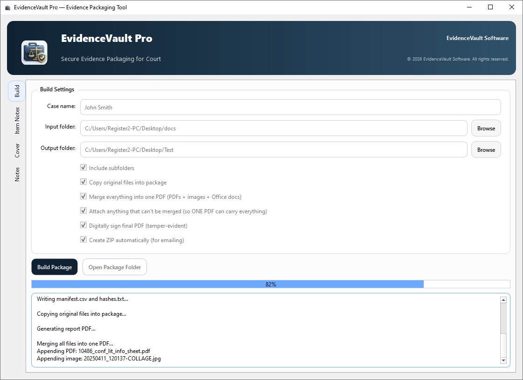Open the package folder
The image size is (523, 380).
click(x=114, y=267)
